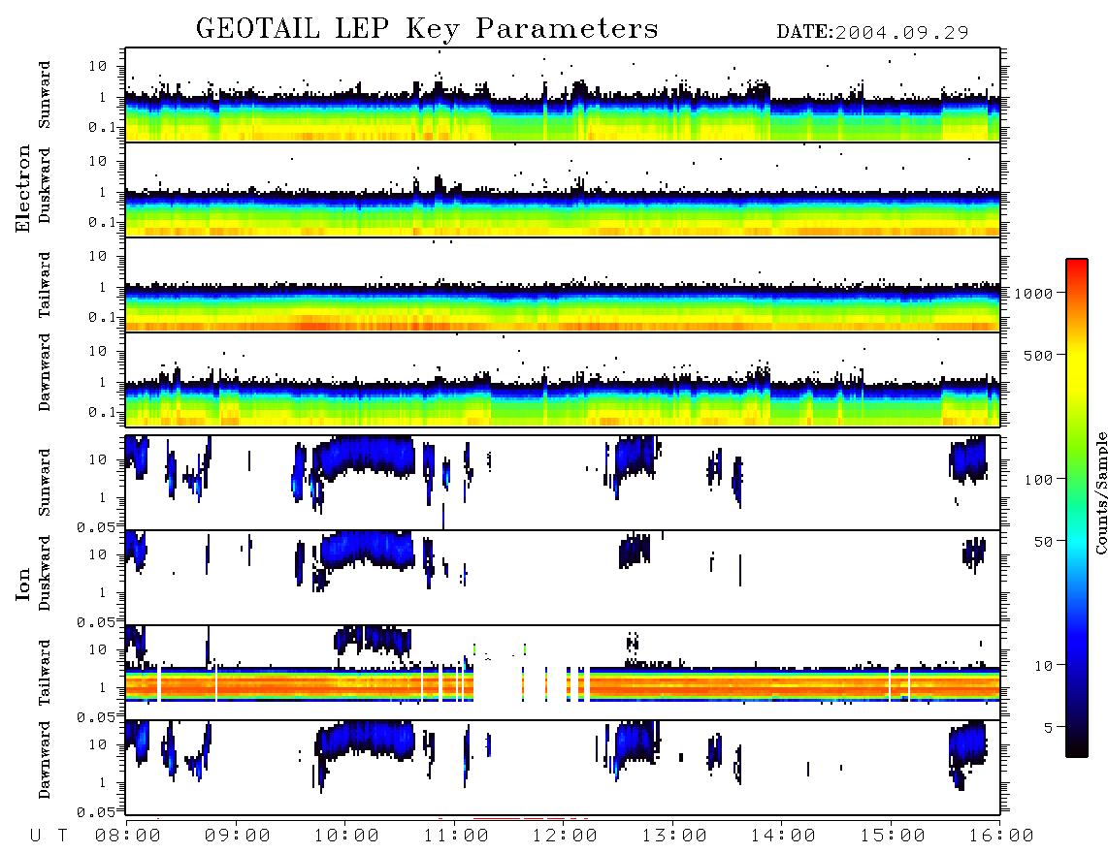
Task: Click the "13:00" time tick label
Action: pyautogui.click(x=674, y=836)
